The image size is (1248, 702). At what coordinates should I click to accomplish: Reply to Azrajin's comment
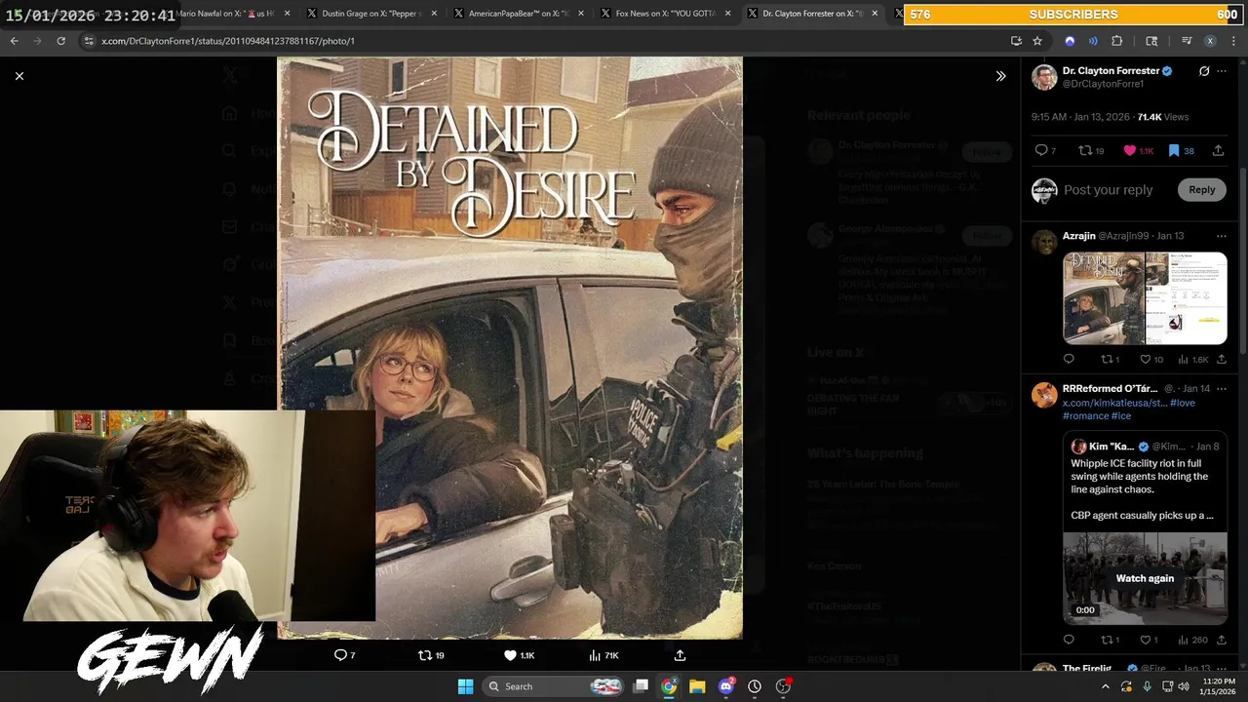[x=1069, y=360]
